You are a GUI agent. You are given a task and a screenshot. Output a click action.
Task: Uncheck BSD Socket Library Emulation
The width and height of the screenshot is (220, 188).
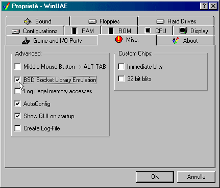pos(17,79)
